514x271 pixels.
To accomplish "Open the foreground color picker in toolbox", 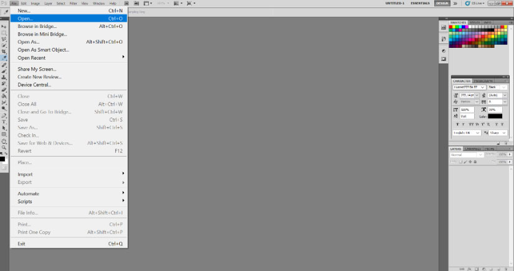I will 2,158.
